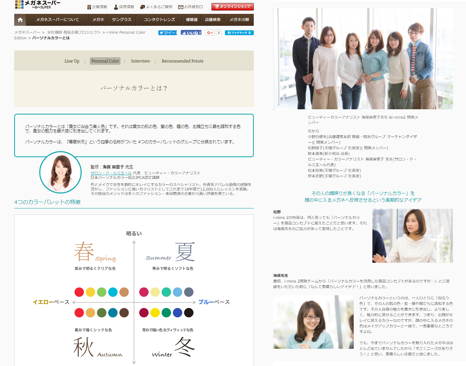This screenshot has width=466, height=366.
Task: Click the Hatena B! ブックマーク button
Action: pyautogui.click(x=239, y=33)
